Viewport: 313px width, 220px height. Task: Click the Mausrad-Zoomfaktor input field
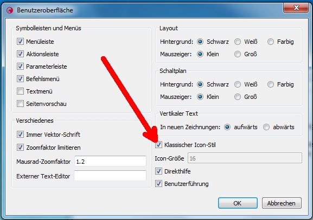[110, 161]
